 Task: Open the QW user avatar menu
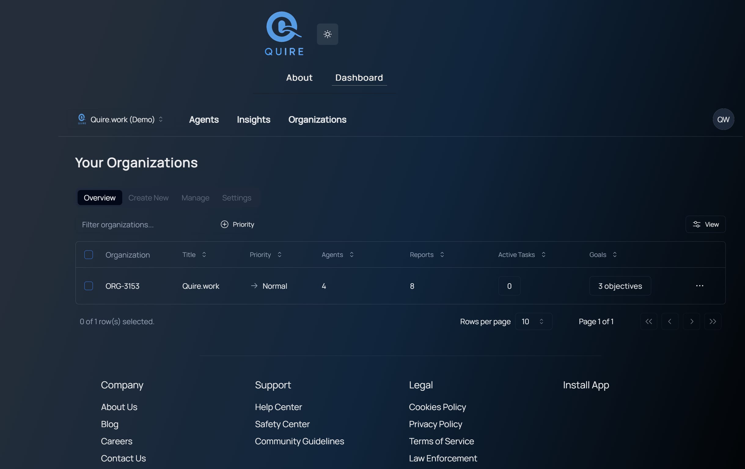tap(723, 119)
